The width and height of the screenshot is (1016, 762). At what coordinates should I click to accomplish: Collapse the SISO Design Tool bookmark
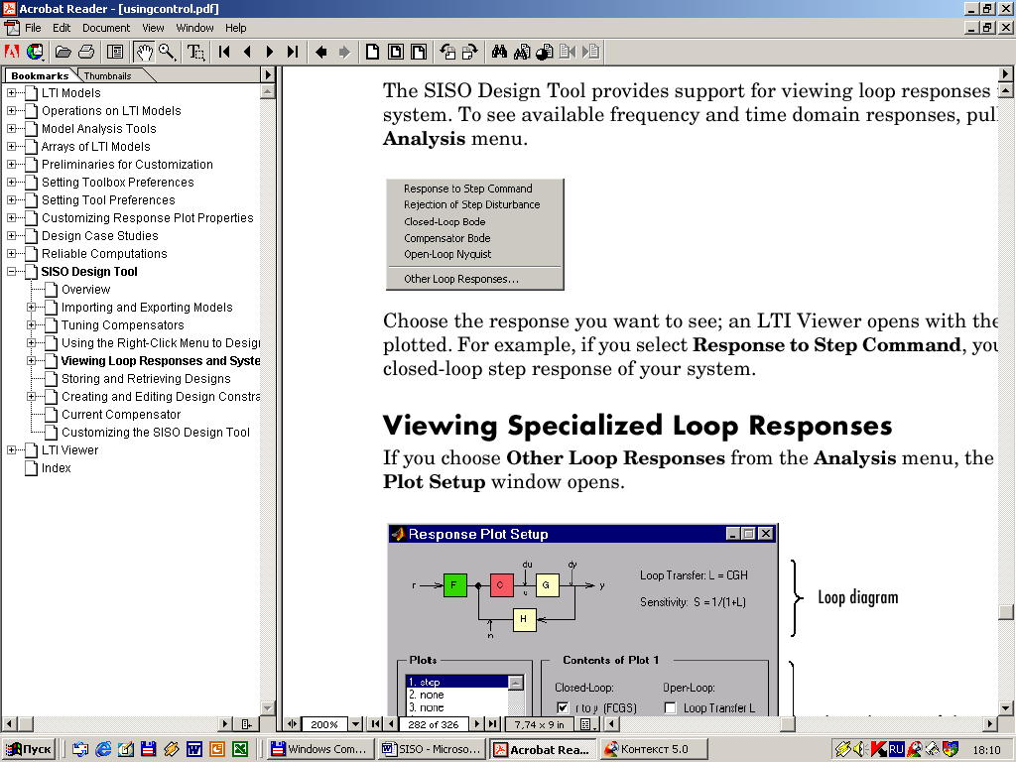tap(12, 272)
